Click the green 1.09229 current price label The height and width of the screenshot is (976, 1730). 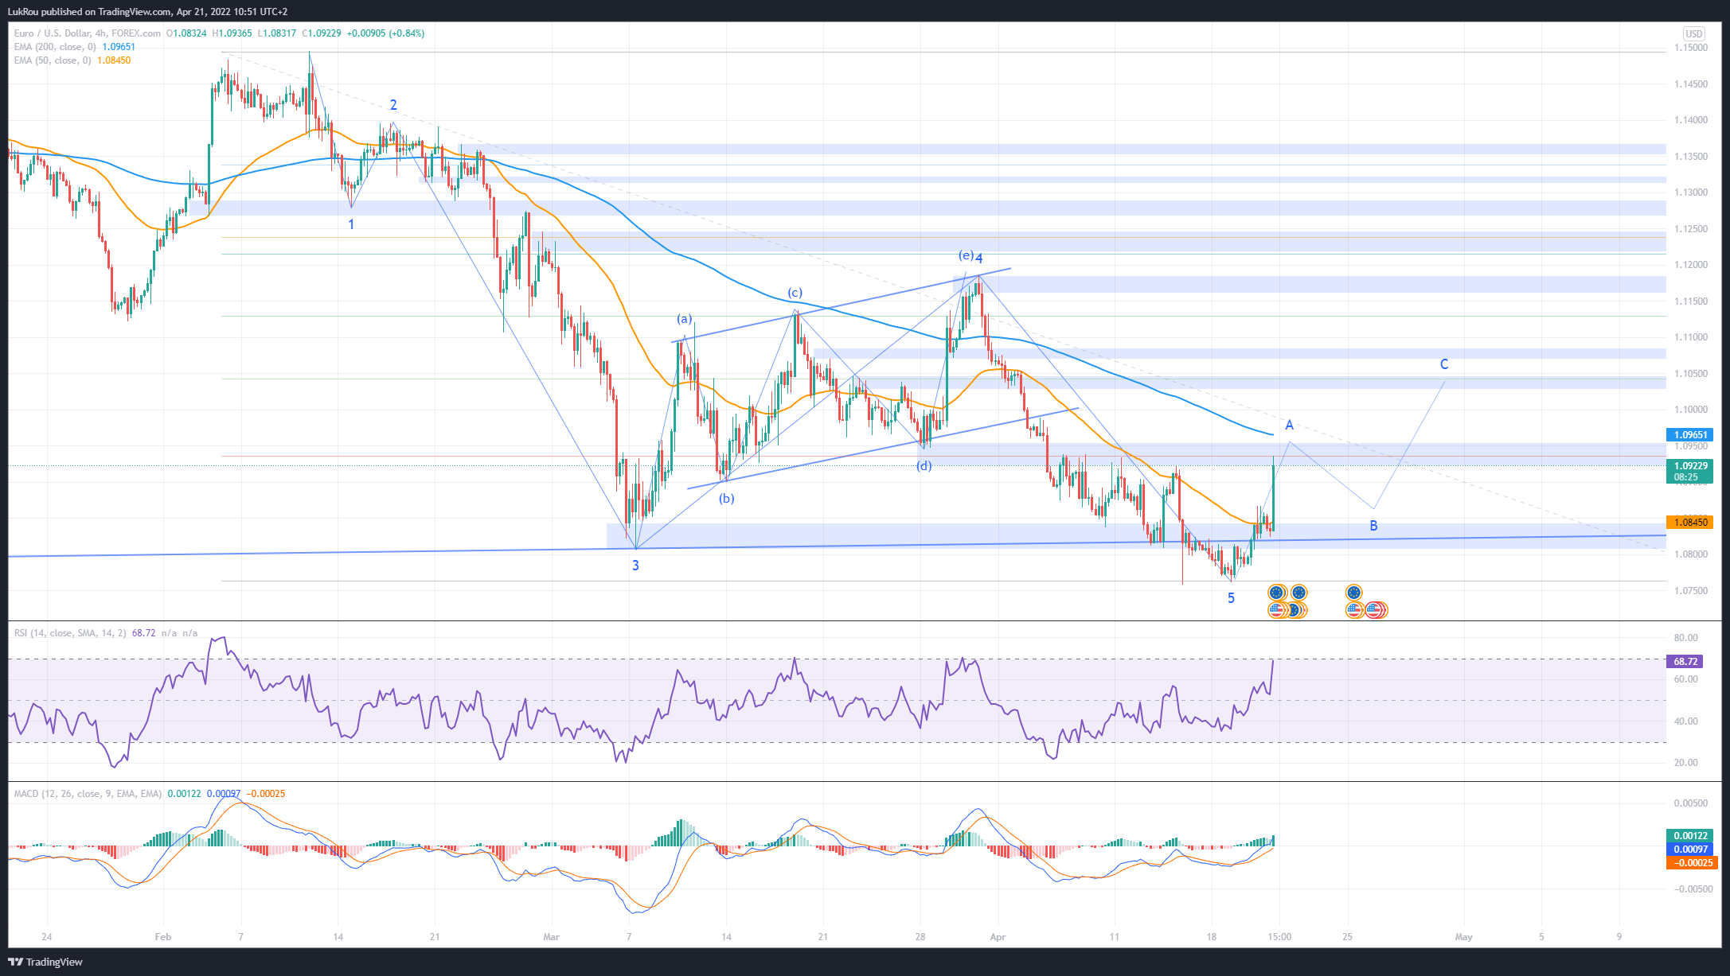(1689, 467)
